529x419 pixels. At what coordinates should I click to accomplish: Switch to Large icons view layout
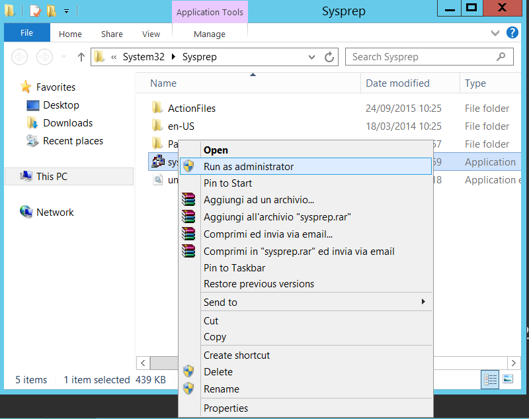pyautogui.click(x=508, y=379)
